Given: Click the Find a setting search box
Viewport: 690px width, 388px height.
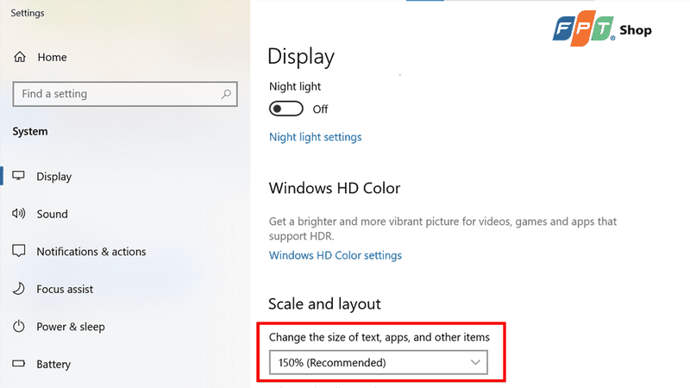Looking at the screenshot, I should (125, 94).
